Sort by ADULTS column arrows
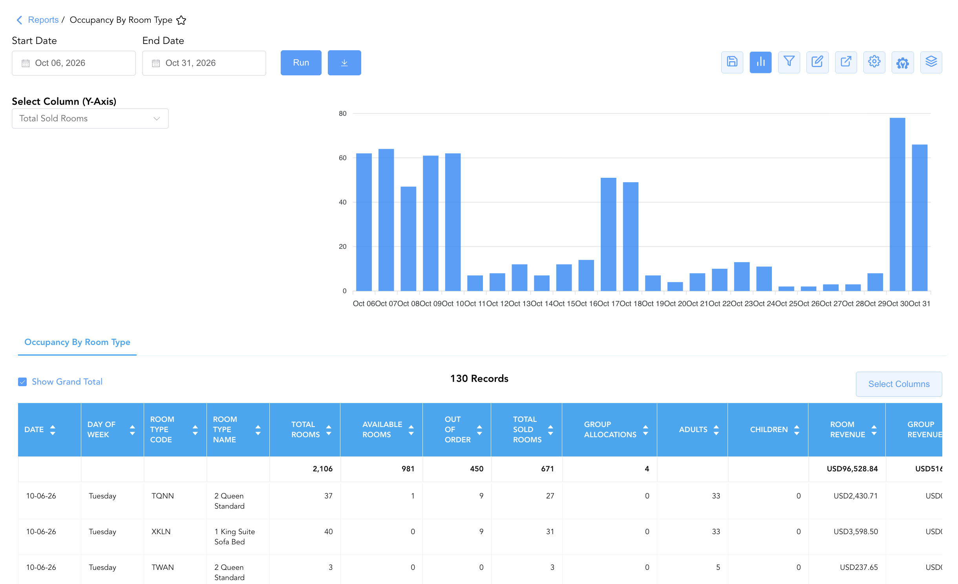Screen dimensions: 958x584 tap(716, 430)
